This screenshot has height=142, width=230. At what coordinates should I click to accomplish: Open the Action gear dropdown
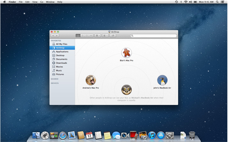tap(98, 36)
